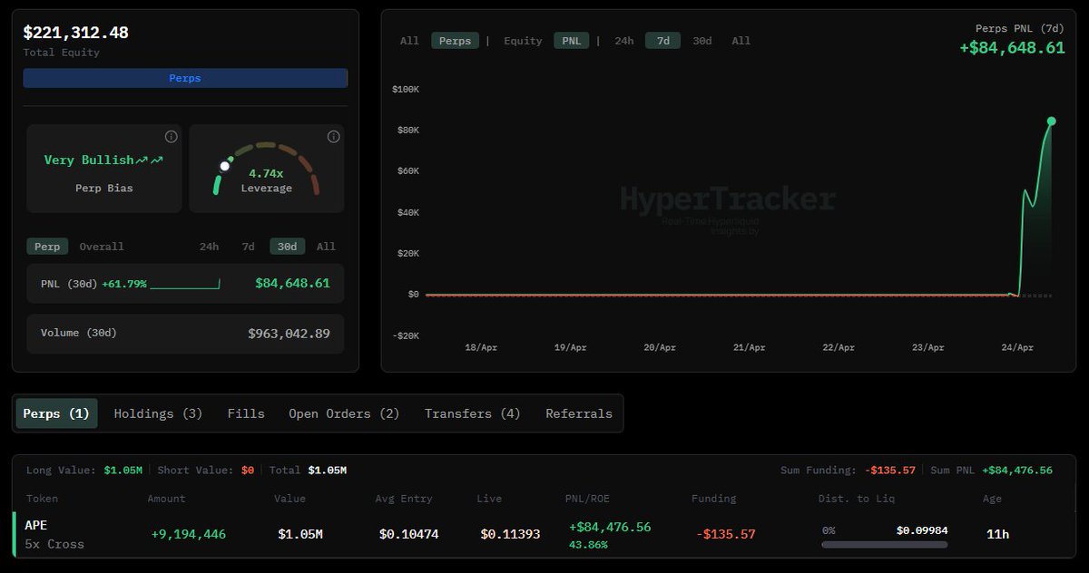The height and width of the screenshot is (573, 1089).
Task: Select the Perps filter above the chart
Action: [x=454, y=40]
